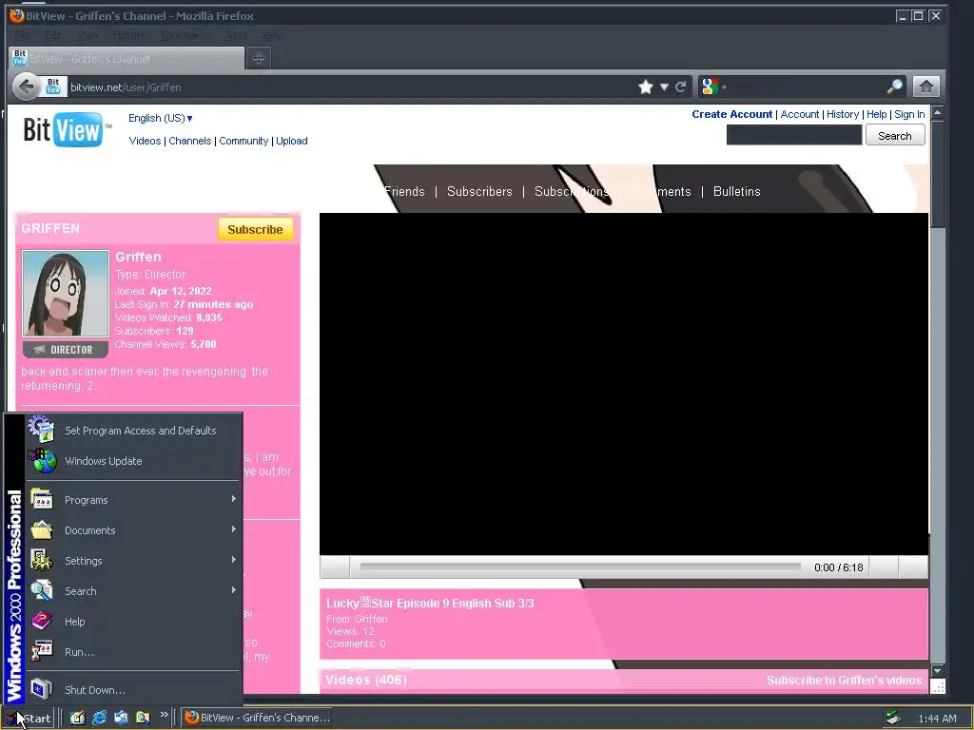Expand the quick launch overflow chevron

[164, 715]
